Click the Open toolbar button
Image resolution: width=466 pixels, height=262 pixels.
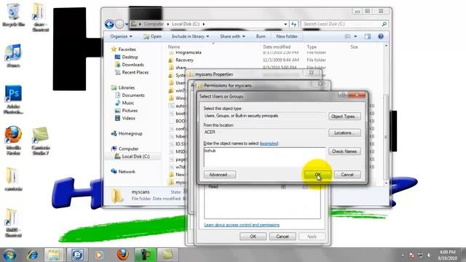pos(152,36)
